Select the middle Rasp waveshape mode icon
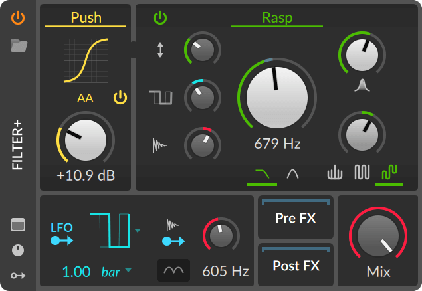Viewport: 422px width, 291px height. [x=362, y=173]
